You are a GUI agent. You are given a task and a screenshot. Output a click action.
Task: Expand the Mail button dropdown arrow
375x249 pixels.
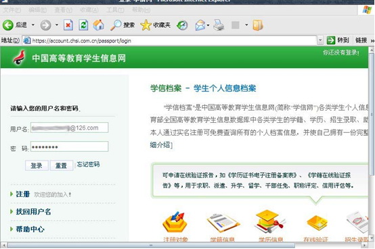click(x=208, y=25)
